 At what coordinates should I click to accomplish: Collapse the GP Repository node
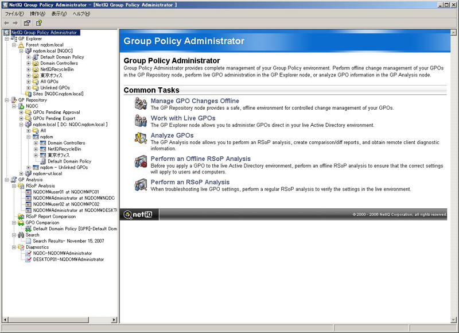6,100
